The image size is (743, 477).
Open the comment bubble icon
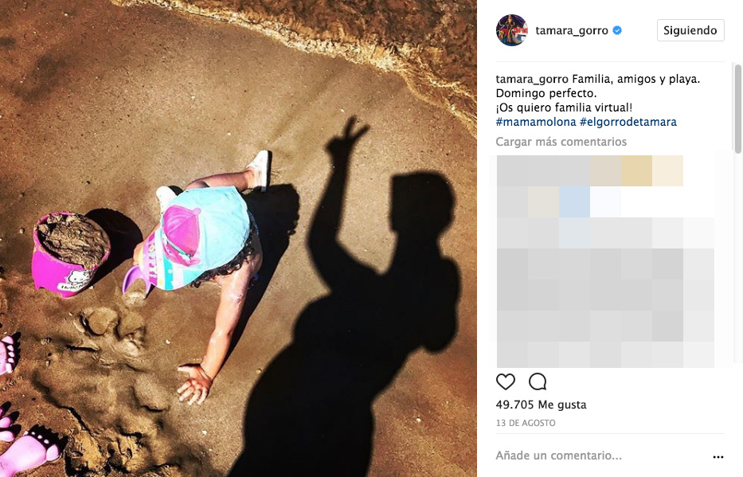538,381
